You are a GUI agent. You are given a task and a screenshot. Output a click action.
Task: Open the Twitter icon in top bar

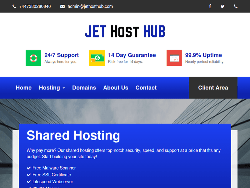pyautogui.click(x=223, y=6)
